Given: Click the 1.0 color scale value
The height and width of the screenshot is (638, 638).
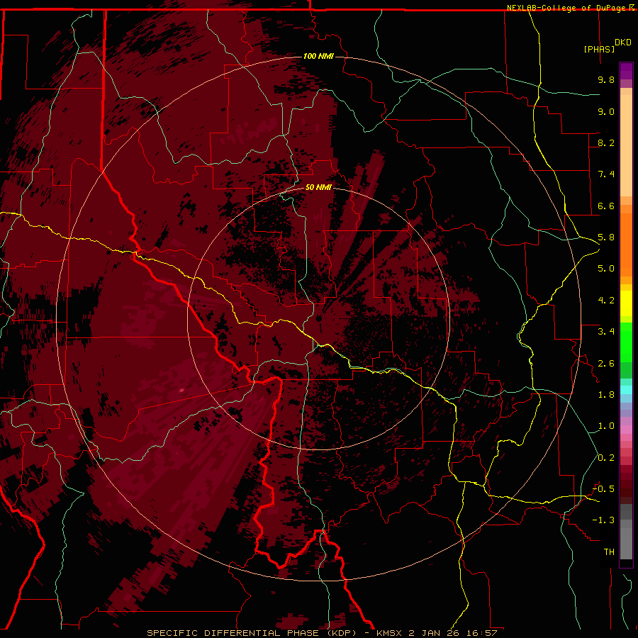Looking at the screenshot, I should [x=606, y=426].
